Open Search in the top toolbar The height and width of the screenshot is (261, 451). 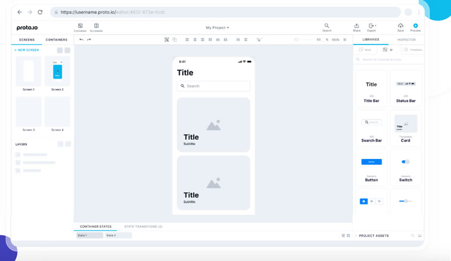point(327,26)
